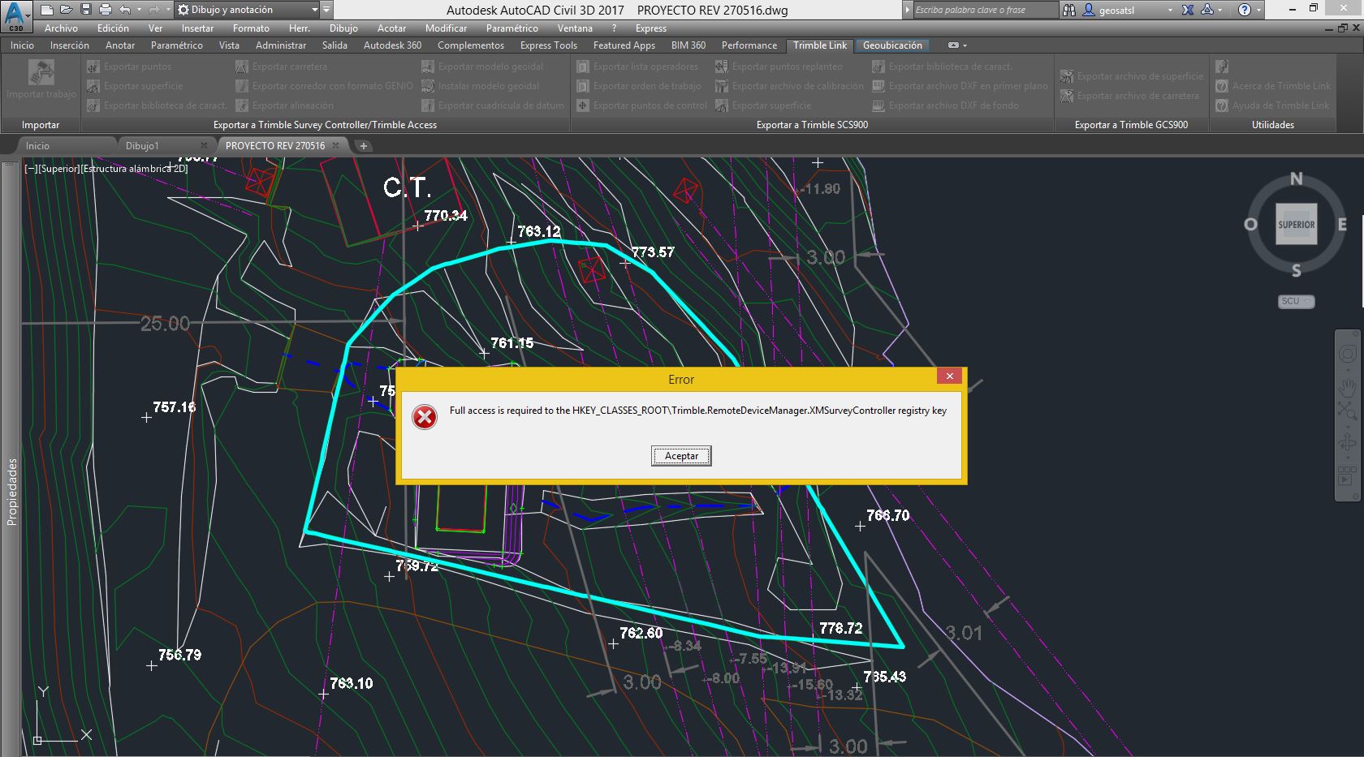
Task: Open Ayuda de Trimble Link
Action: pyautogui.click(x=1275, y=105)
